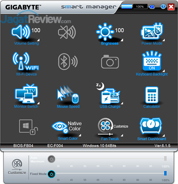Click the Ver.6.1.5 version text
The width and height of the screenshot is (178, 184).
(x=162, y=146)
